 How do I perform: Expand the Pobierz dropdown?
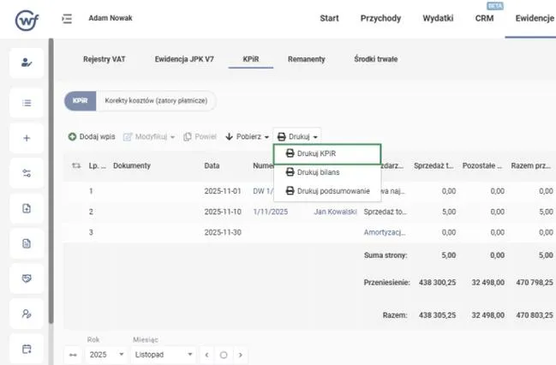click(x=247, y=136)
